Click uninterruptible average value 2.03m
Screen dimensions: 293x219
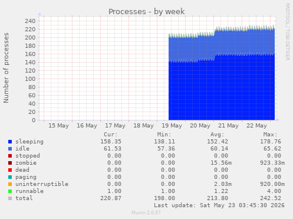point(223,184)
